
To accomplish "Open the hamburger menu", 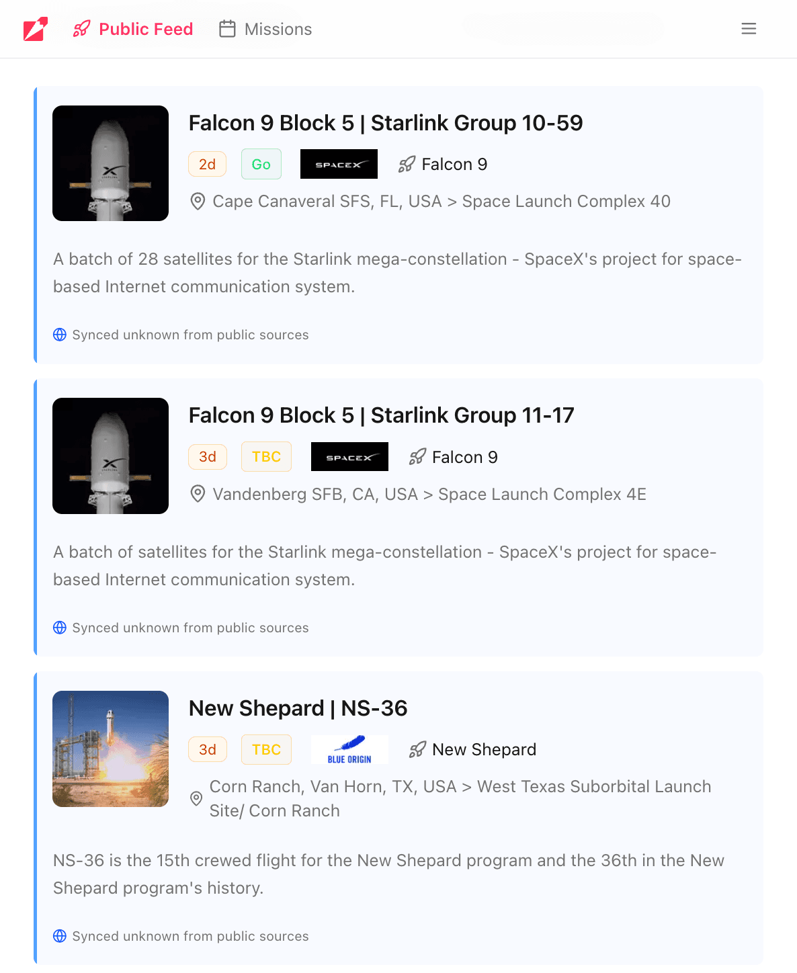I will pos(749,29).
